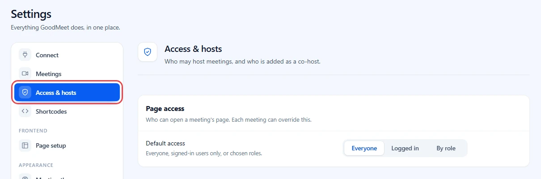The height and width of the screenshot is (179, 541).
Task: Click the Settings page title
Action: click(x=31, y=14)
